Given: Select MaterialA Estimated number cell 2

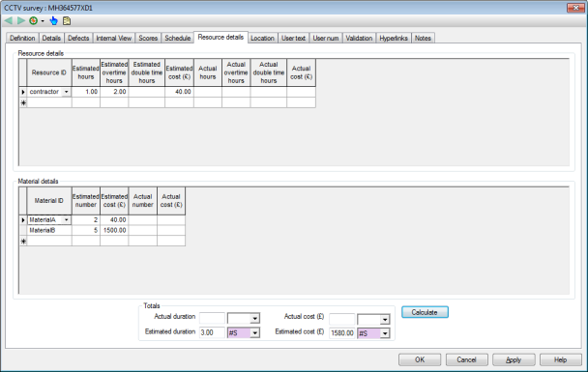Looking at the screenshot, I should click(86, 220).
